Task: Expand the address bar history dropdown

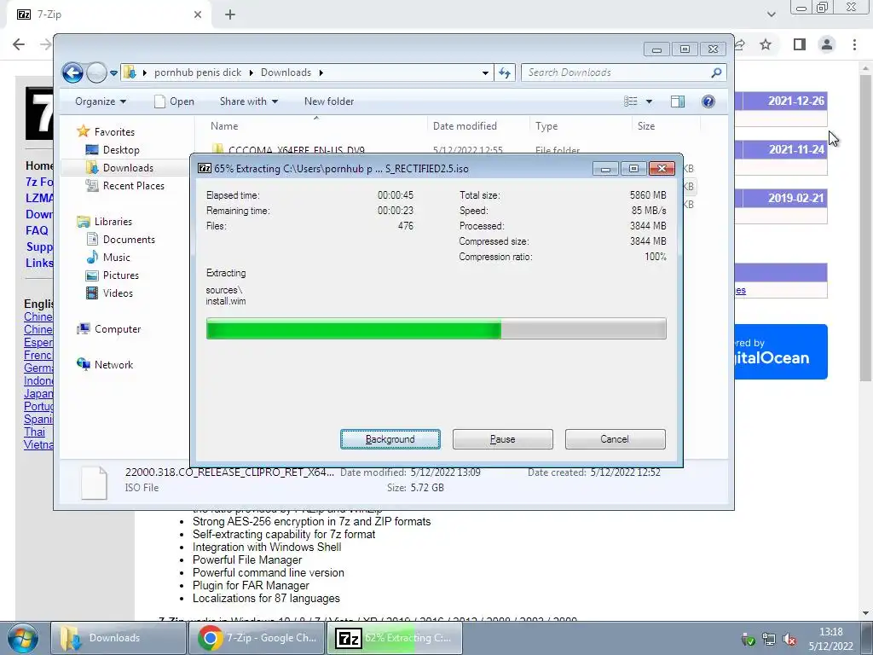Action: [x=485, y=73]
